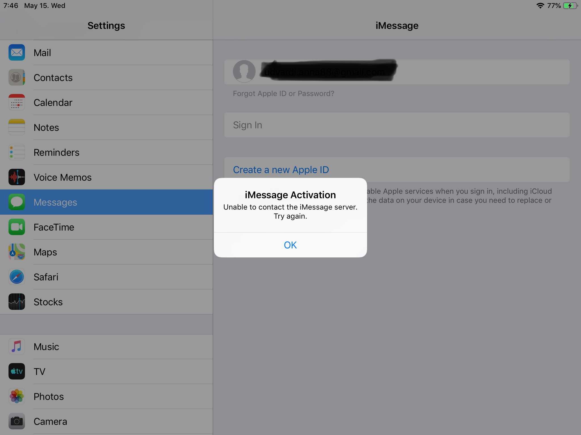The image size is (581, 435).
Task: Tap the Calendar app icon
Action: tap(17, 102)
